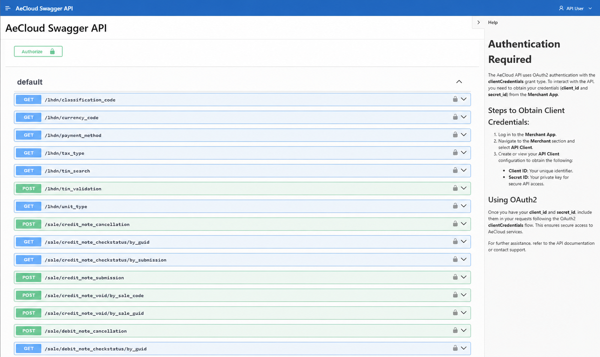
Task: Click lock icon for credit_note_void/by_sale_guid
Action: click(x=455, y=313)
